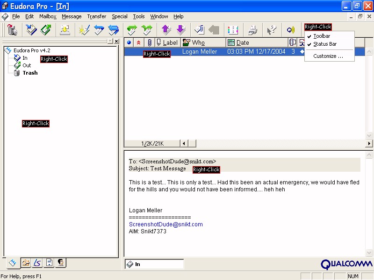Open the Mailbox menu
The image size is (374, 280).
[48, 16]
